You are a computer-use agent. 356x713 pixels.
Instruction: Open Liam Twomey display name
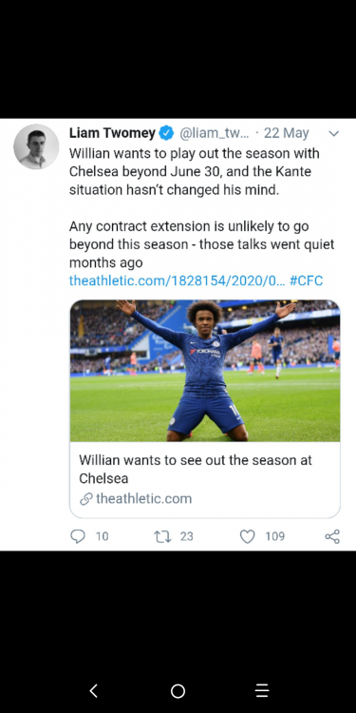(x=112, y=133)
